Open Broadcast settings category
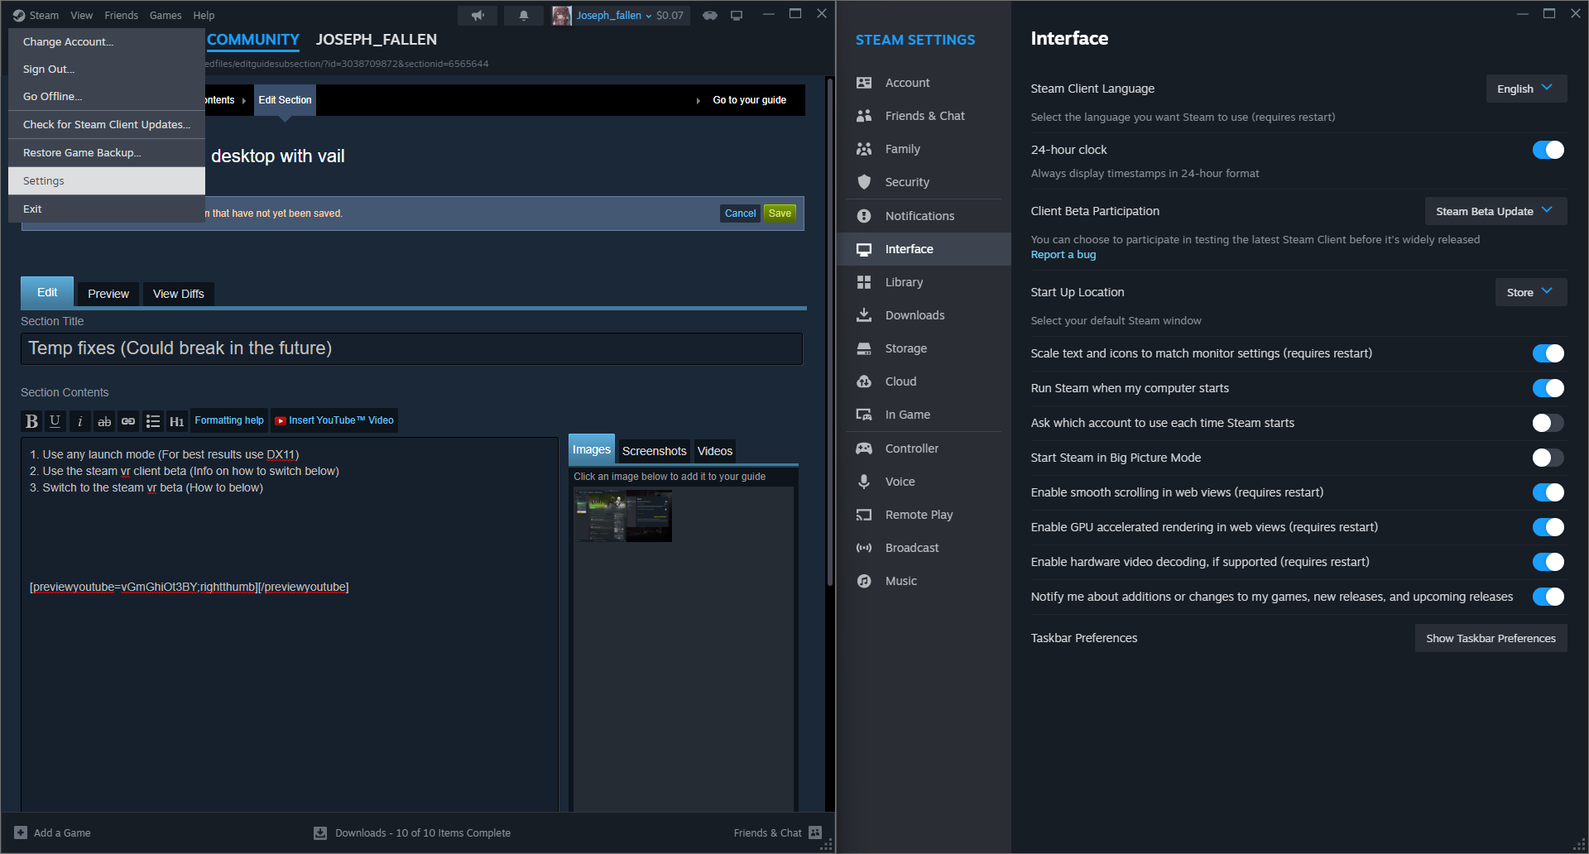This screenshot has width=1589, height=854. pos(924,548)
